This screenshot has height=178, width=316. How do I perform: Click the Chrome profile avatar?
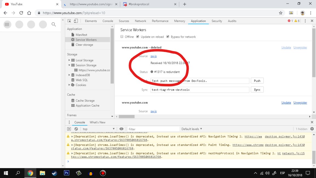[x=302, y=13]
